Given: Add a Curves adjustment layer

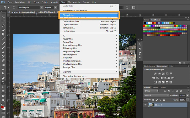Looking at the screenshot, I should coord(163,74).
